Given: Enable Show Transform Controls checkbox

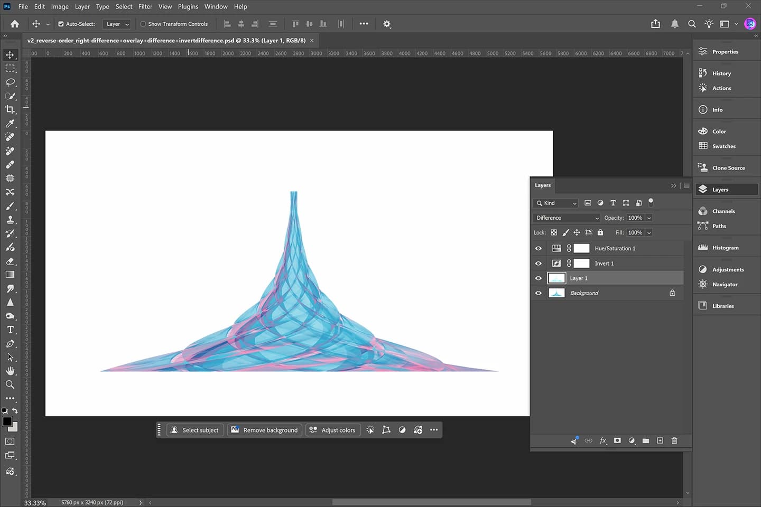Looking at the screenshot, I should point(143,24).
